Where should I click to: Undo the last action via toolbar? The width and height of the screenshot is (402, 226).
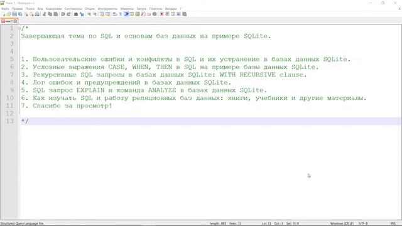(x=63, y=14)
